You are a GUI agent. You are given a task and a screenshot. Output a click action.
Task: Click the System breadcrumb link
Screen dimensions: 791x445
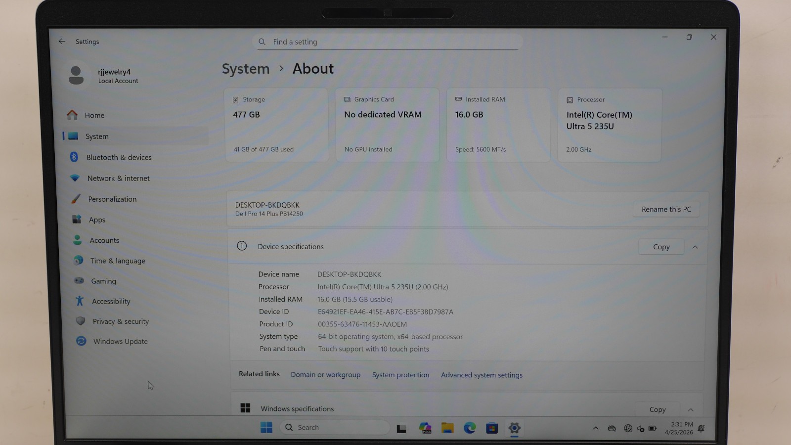[246, 69]
